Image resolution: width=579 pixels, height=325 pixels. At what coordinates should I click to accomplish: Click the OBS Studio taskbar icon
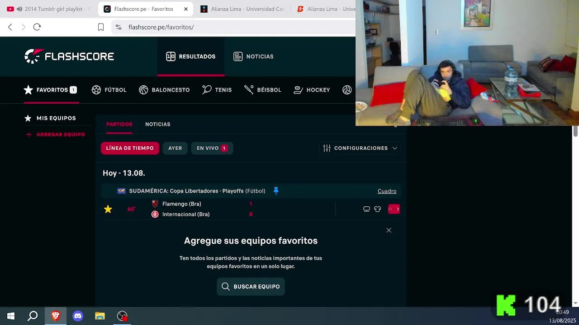[122, 316]
